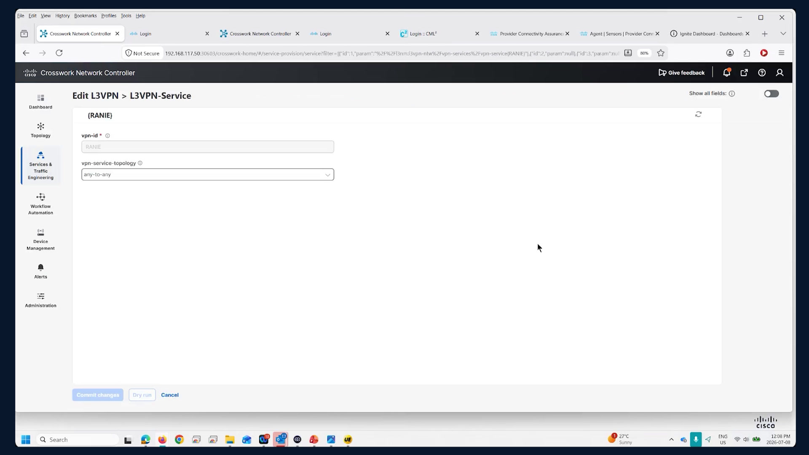
Task: Open the Firefox hamburger application menu
Action: (x=781, y=53)
